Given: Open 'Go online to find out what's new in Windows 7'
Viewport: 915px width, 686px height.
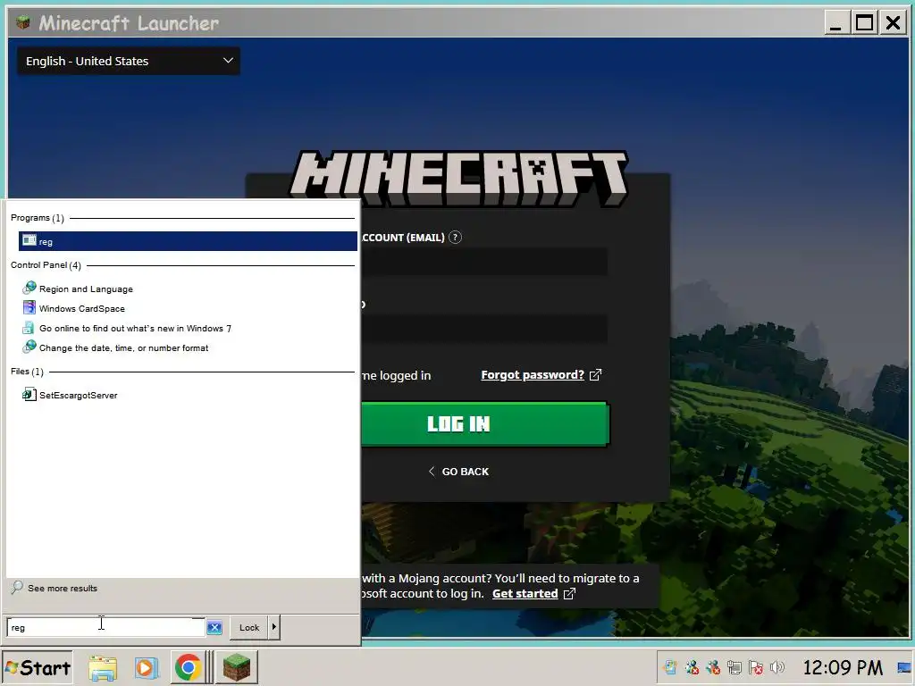Looking at the screenshot, I should [x=135, y=329].
